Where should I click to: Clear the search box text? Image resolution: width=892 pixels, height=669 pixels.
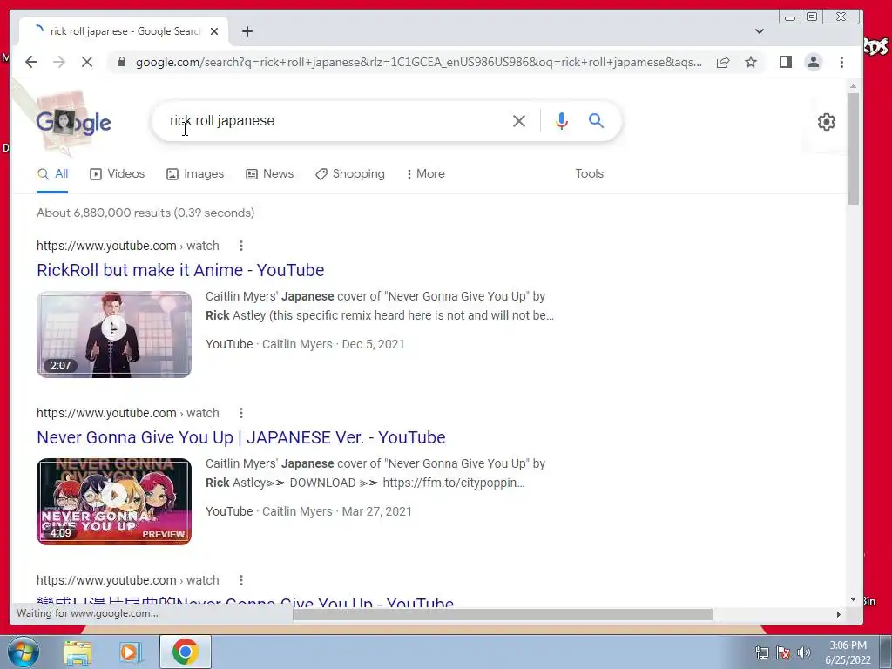(x=519, y=120)
